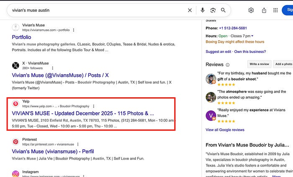293x177 pixels.
Task: Click the Pinterest logo icon
Action: (x=15, y=142)
